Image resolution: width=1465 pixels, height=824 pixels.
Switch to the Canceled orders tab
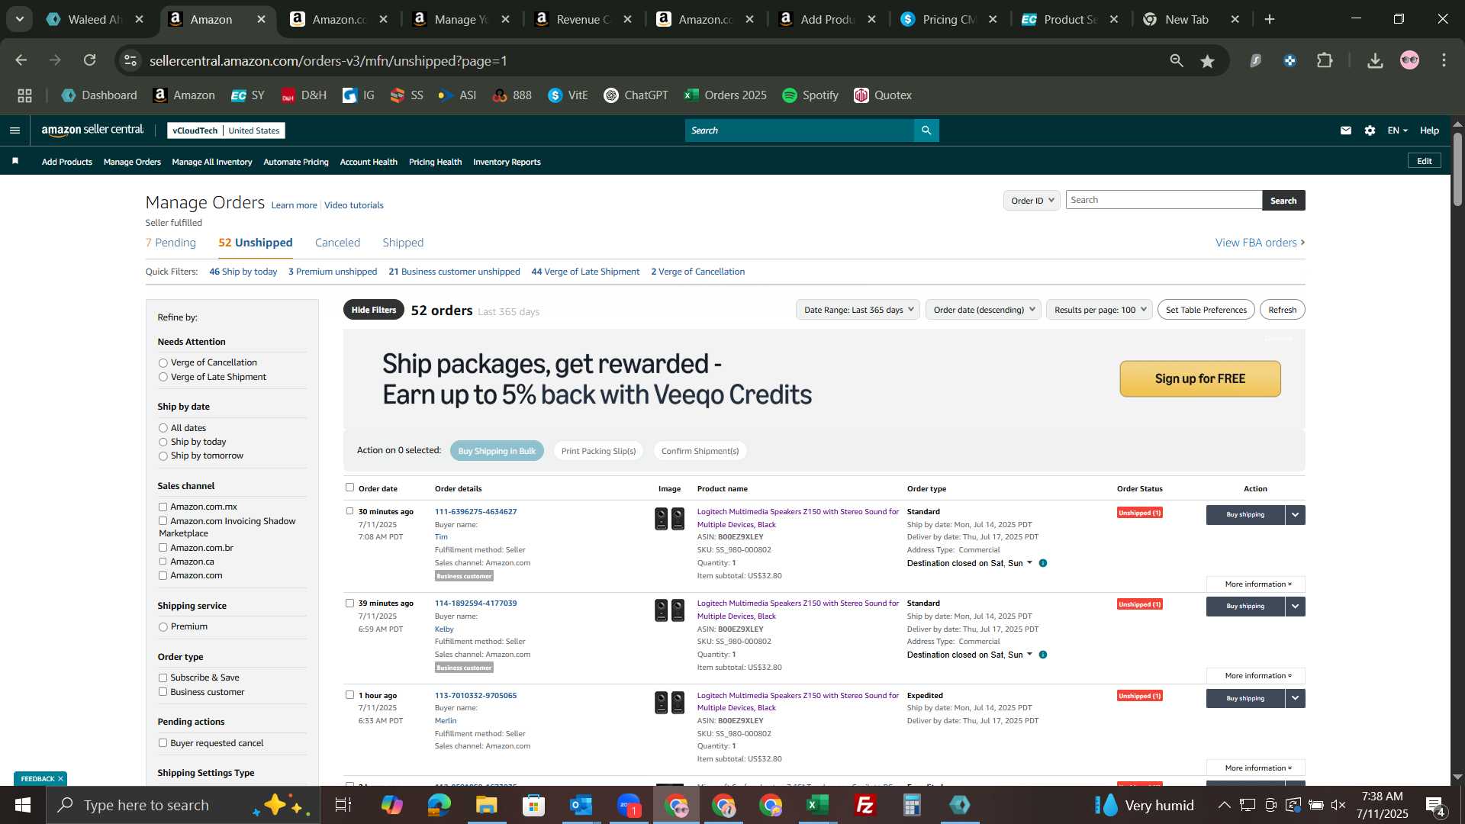point(337,243)
